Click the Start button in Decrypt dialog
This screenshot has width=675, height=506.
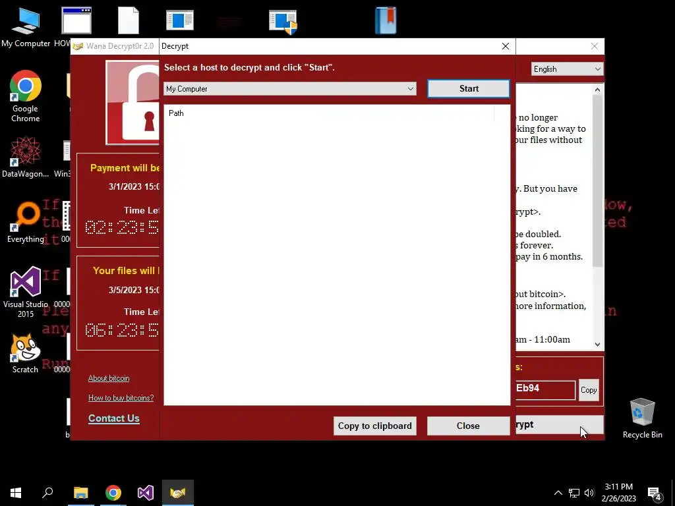tap(469, 89)
